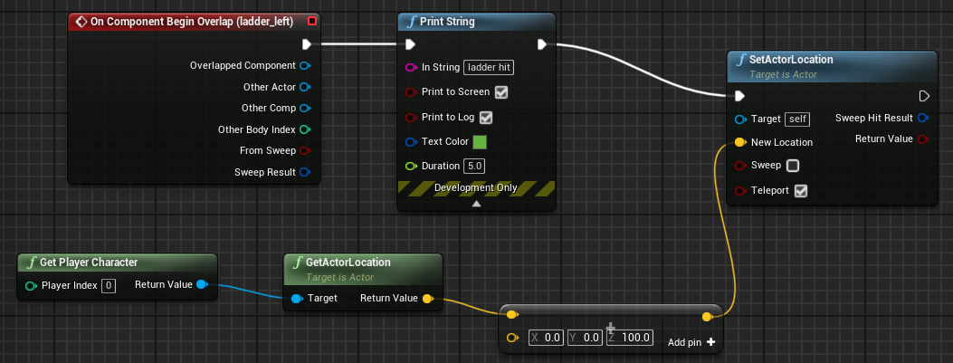Click the Print to Screen input pin
953x363 pixels.
point(410,91)
